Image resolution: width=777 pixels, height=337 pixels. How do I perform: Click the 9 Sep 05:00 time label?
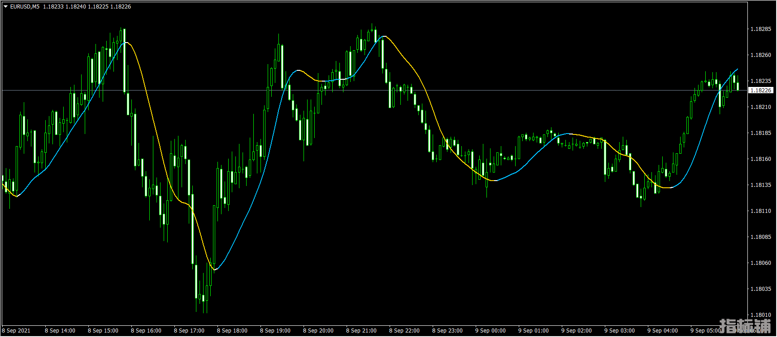click(x=706, y=331)
